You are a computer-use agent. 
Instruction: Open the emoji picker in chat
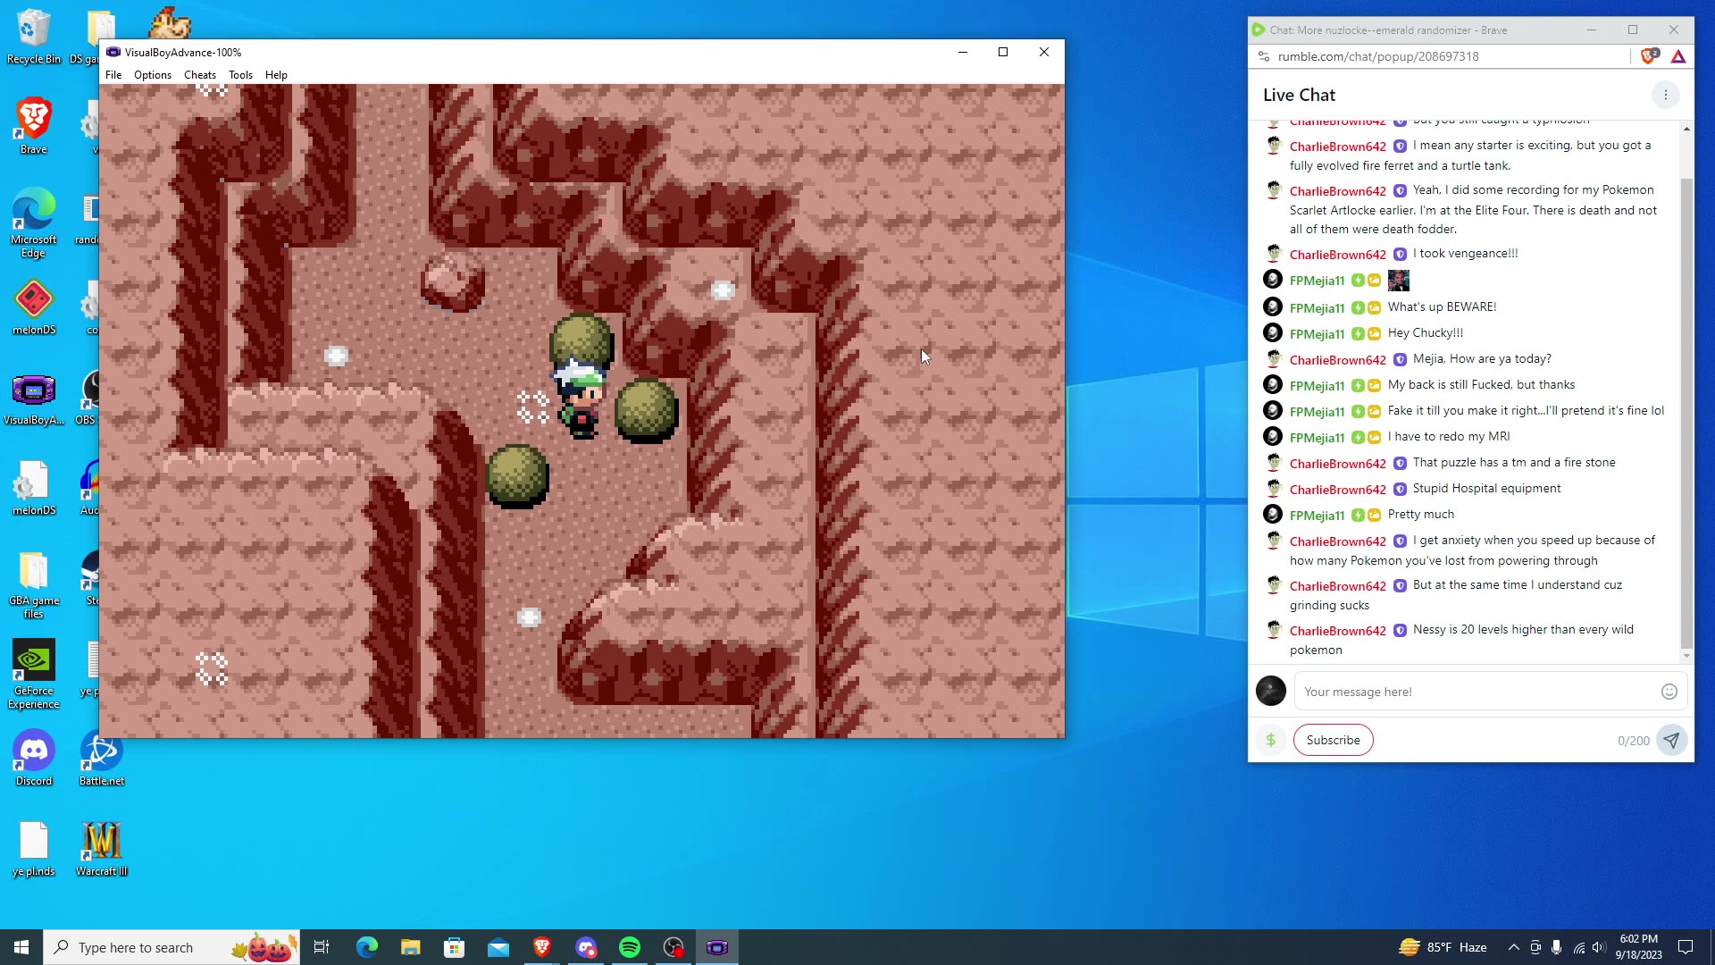click(1669, 692)
